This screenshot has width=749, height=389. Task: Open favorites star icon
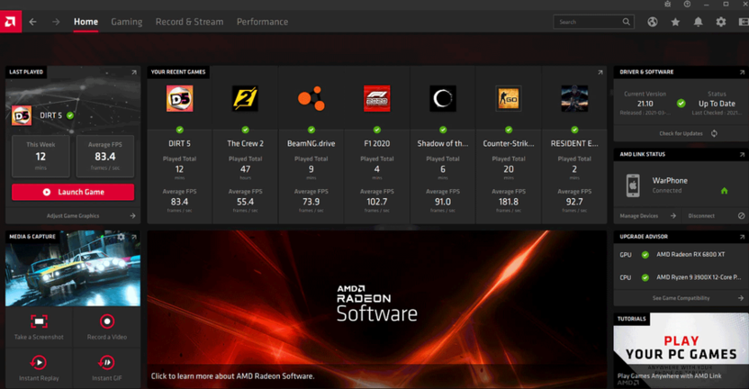click(x=675, y=22)
